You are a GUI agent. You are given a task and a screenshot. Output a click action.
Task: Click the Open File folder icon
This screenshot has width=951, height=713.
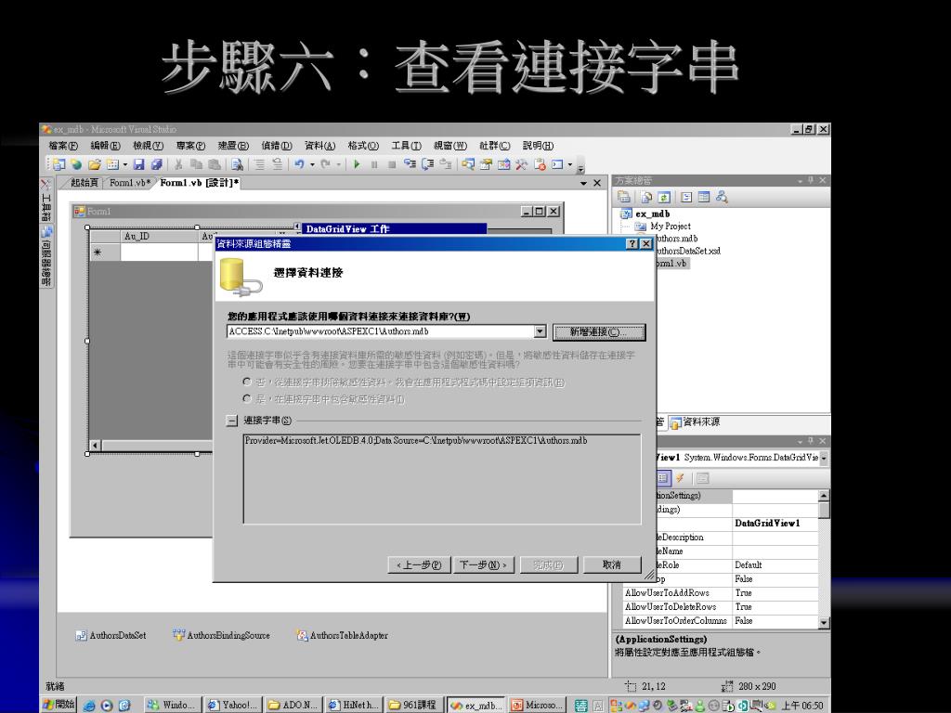click(95, 164)
